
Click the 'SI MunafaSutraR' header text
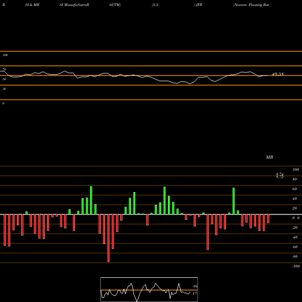(74, 5)
